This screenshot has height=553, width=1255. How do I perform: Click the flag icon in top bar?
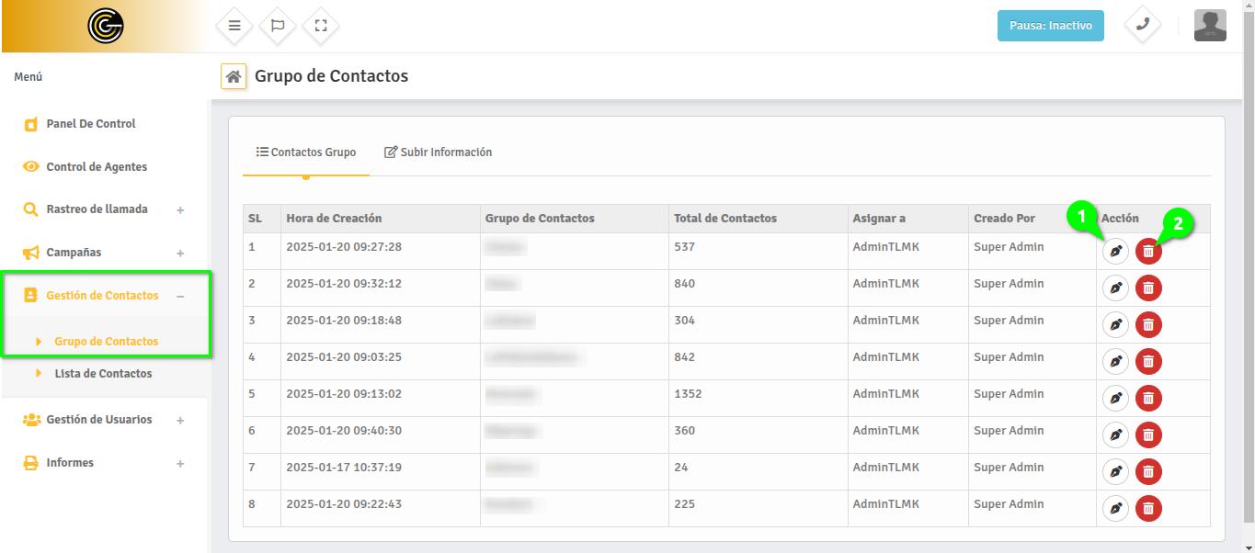pyautogui.click(x=278, y=26)
